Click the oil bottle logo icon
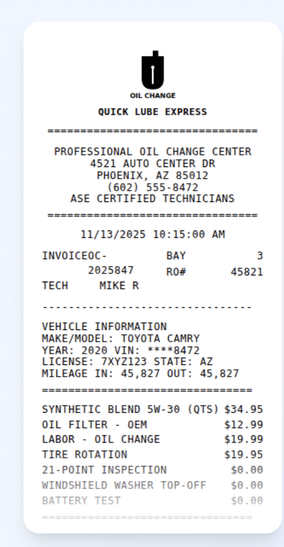Viewport: 284px width, 547px height. (x=153, y=70)
